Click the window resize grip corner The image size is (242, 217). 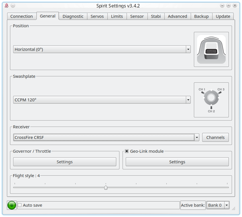pos(233,208)
